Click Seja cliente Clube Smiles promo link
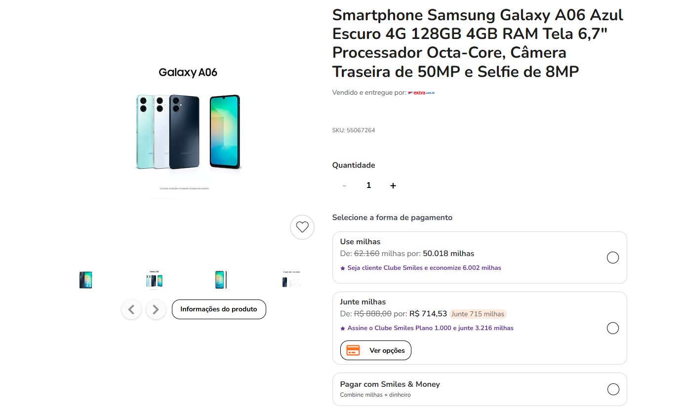Screen dimensions: 687x411 click(421, 268)
